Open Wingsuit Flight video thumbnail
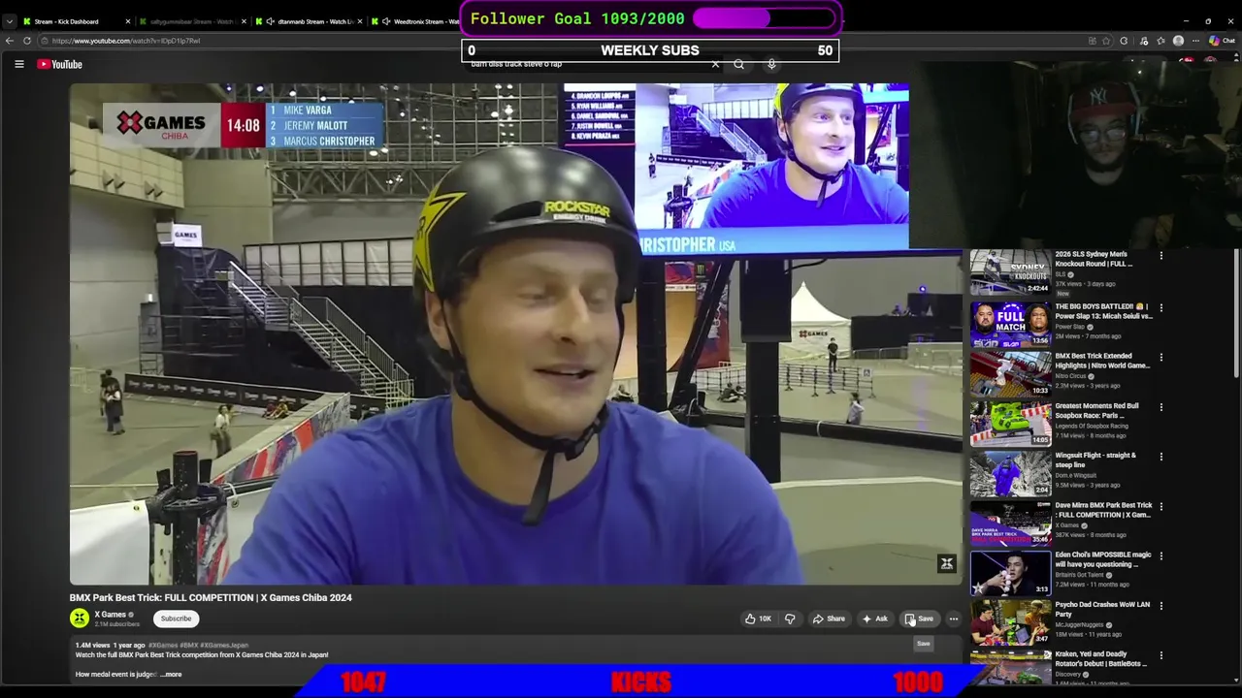The width and height of the screenshot is (1242, 698). pos(1010,473)
